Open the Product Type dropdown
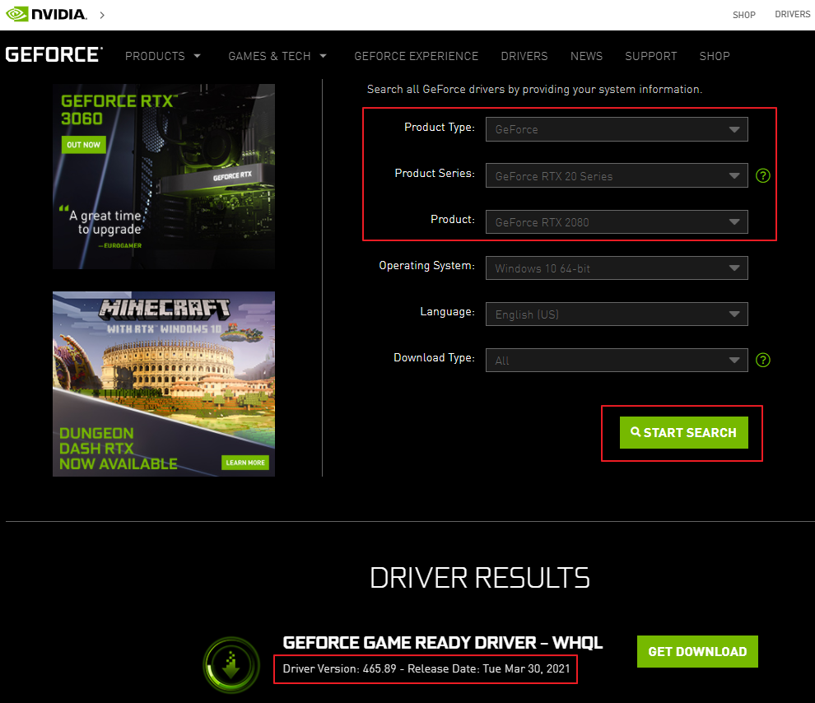Screen dimensions: 815x703 [617, 129]
